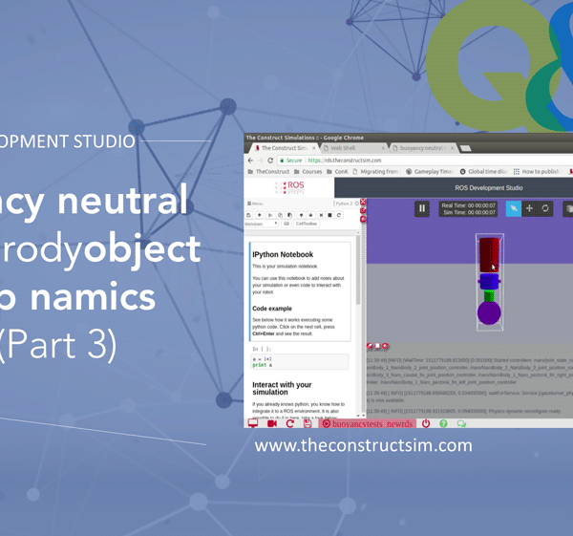Screen dimensions: 573x536
Task: Click the Python 2 kernel indicator
Action: (344, 204)
